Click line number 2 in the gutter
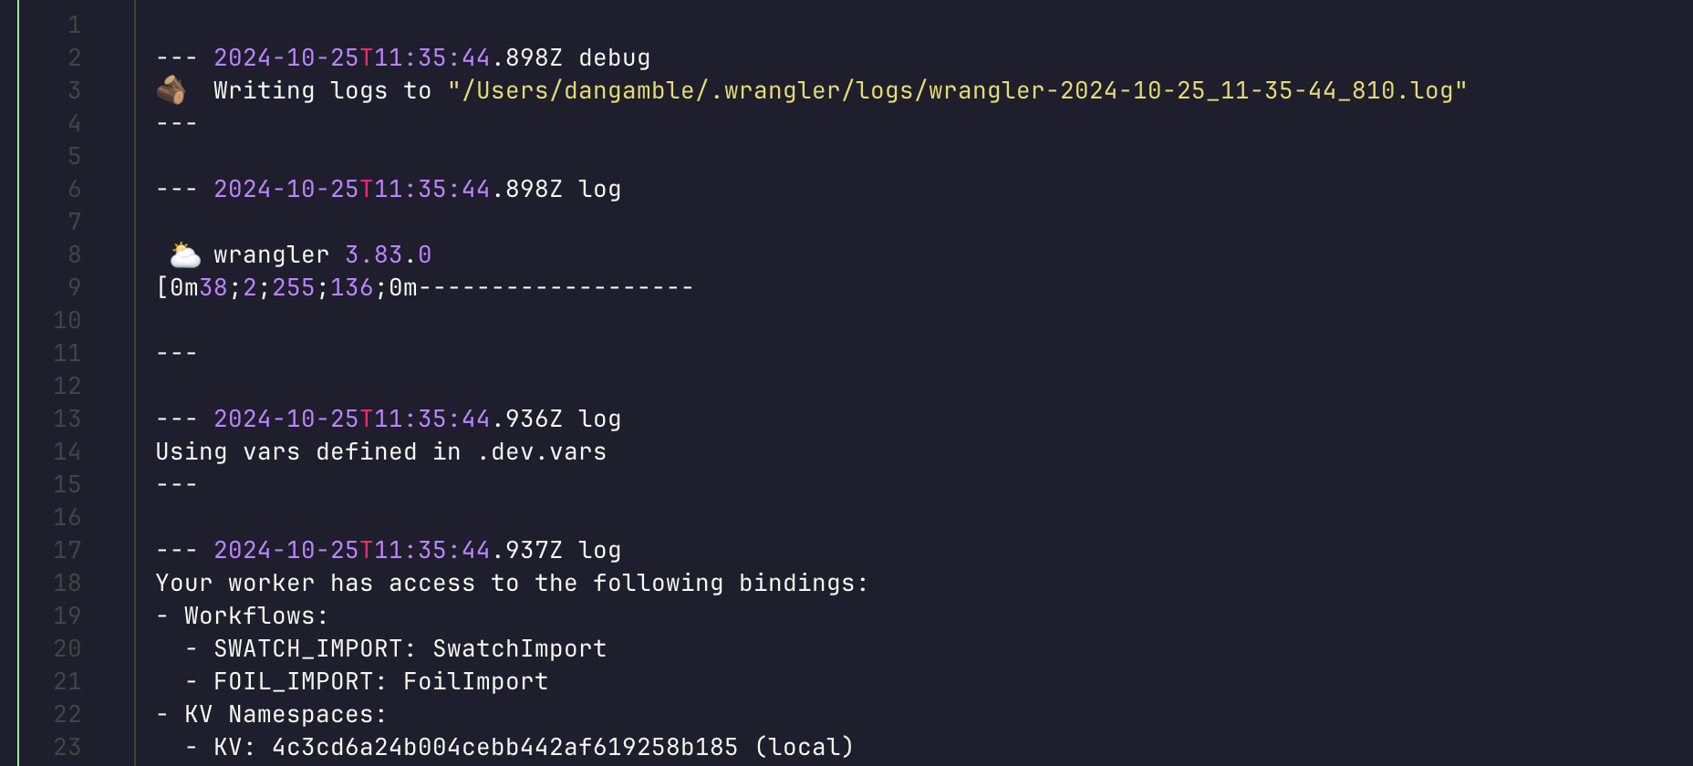This screenshot has height=766, width=1693. coord(74,57)
